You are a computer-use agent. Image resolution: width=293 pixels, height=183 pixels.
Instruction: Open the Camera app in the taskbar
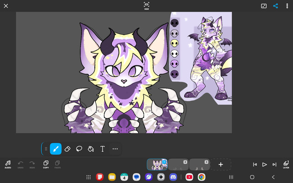tap(161, 177)
